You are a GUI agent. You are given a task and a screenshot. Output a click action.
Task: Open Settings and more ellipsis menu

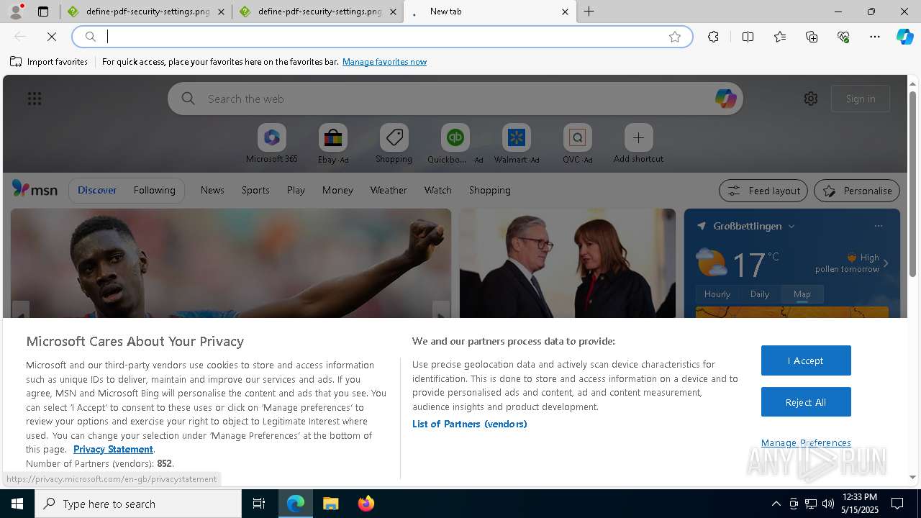[875, 37]
